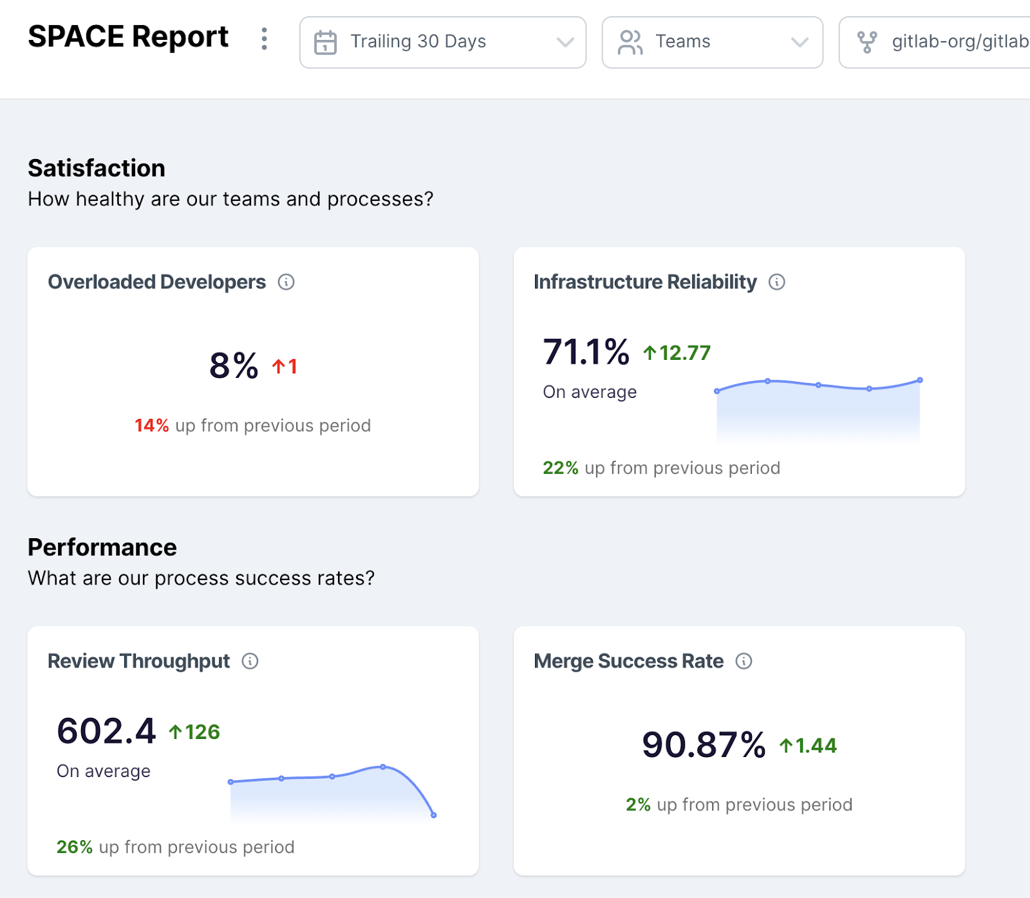Open the SPACE Report kebab menu
1030x898 pixels.
(264, 39)
